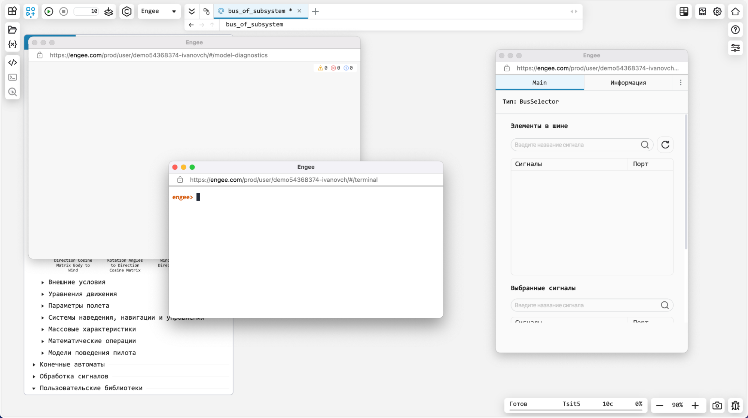Image resolution: width=748 pixels, height=418 pixels.
Task: Collapse Пользовательские библиотеки section
Action: [x=34, y=388]
